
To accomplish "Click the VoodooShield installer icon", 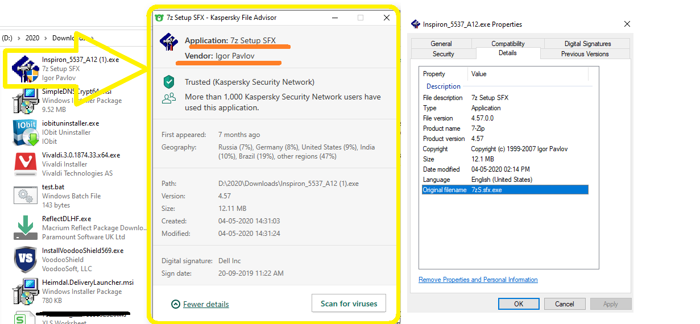I will click(26, 259).
